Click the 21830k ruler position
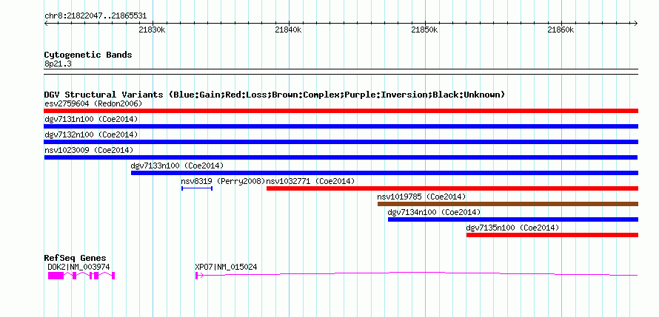 click(152, 30)
